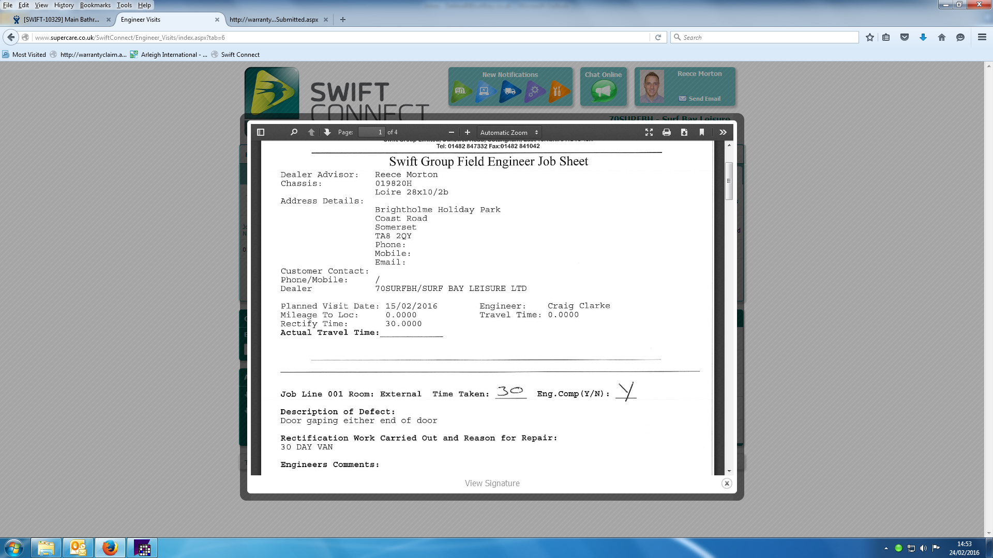Open the PDF find magnifier tool

(x=294, y=132)
